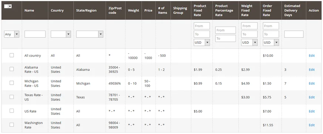This screenshot has width=323, height=134.
Task: Sort by Weight column header
Action: 134,10
